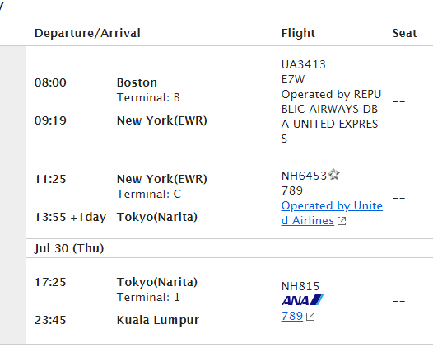Click external link icon after United Airlines
This screenshot has height=362, width=433.
342,221
